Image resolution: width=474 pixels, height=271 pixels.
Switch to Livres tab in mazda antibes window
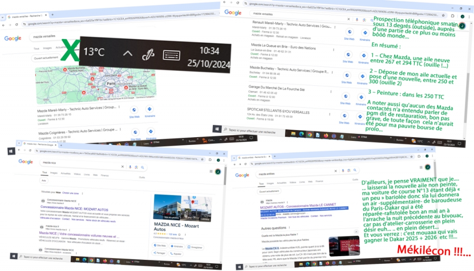point(302,182)
